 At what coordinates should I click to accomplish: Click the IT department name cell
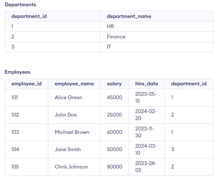coord(109,47)
